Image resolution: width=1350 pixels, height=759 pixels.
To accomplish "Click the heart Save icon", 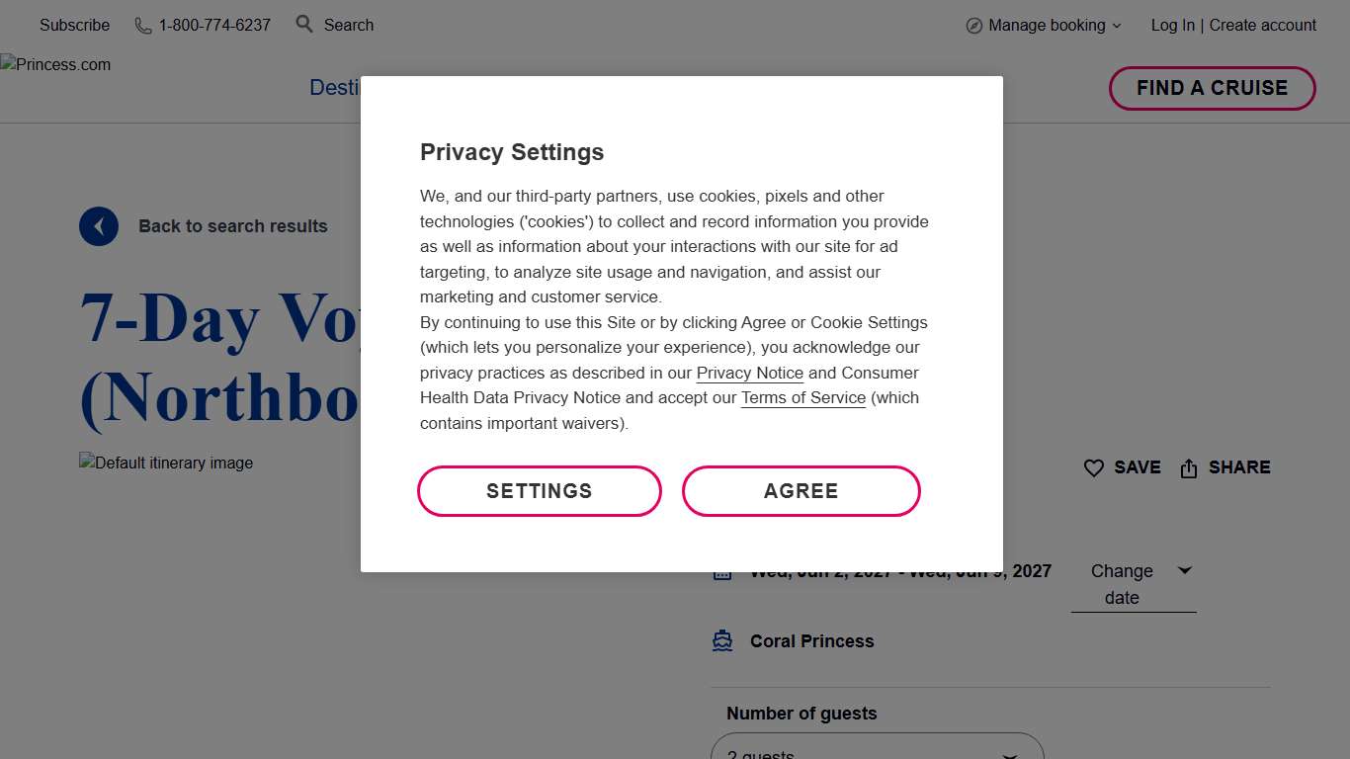I will pos(1094,468).
